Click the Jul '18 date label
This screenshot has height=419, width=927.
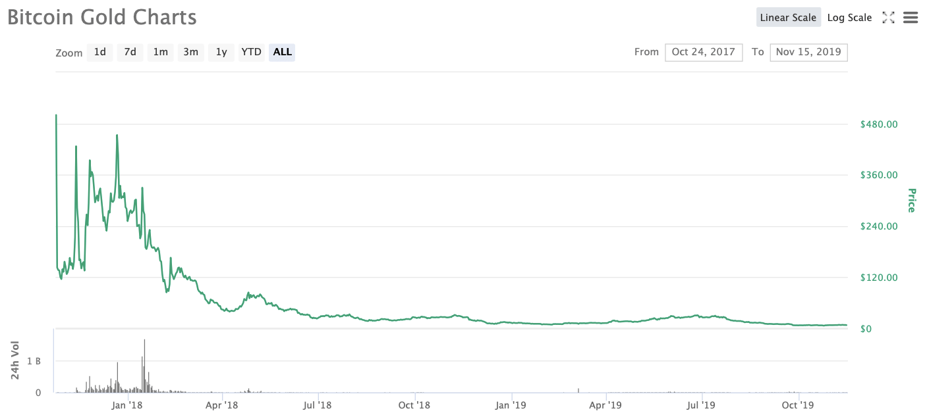point(318,405)
